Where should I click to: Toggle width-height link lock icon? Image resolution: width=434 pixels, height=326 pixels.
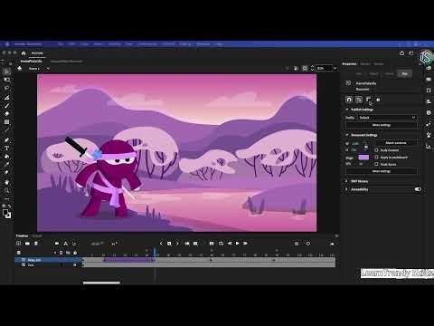(365, 147)
